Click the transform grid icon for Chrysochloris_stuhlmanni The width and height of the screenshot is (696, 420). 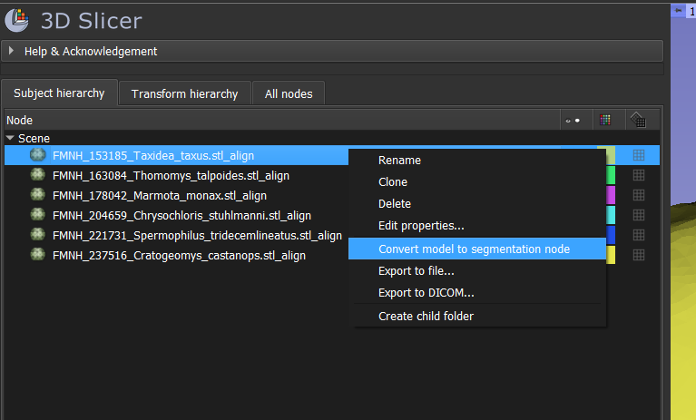[639, 215]
